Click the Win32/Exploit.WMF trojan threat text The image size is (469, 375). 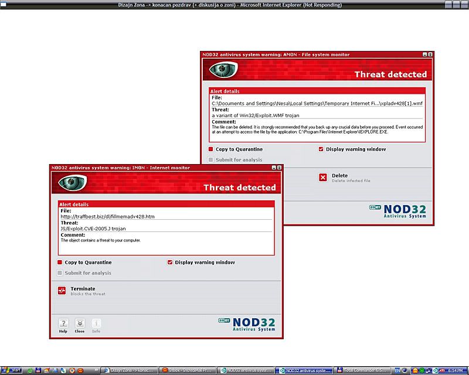256,115
